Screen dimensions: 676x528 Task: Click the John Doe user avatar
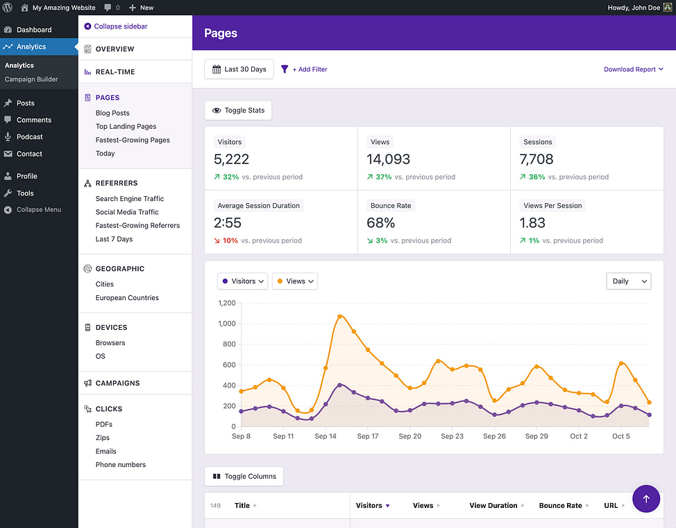[668, 8]
